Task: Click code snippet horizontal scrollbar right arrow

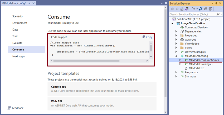Action: tap(147, 61)
